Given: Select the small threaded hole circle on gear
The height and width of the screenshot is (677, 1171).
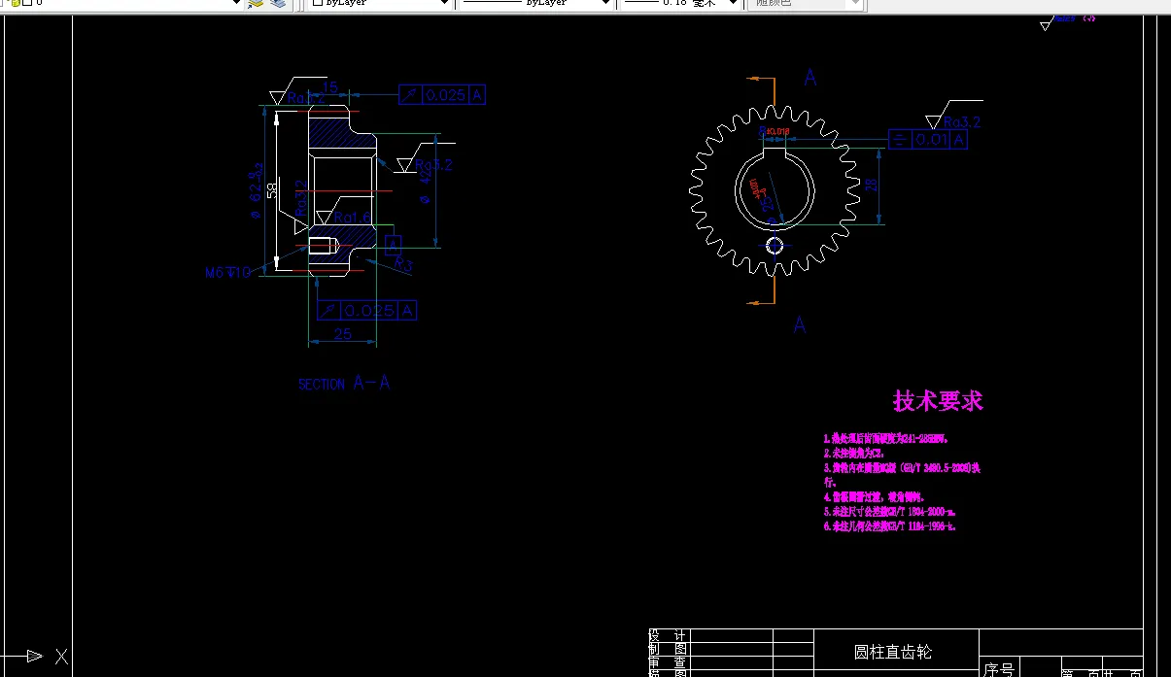Looking at the screenshot, I should 775,245.
